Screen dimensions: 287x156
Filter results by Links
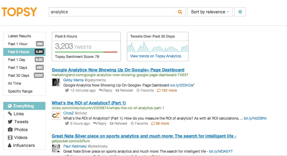(24, 114)
